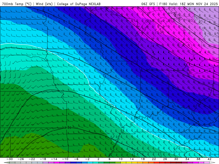Click the '26' legend label
The height and width of the screenshot is (164, 219).
click(x=165, y=159)
